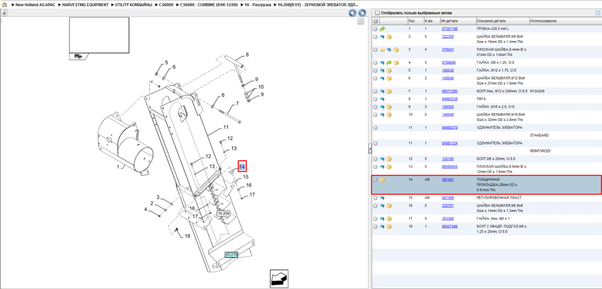Click package icon on row 100020

coord(389,107)
